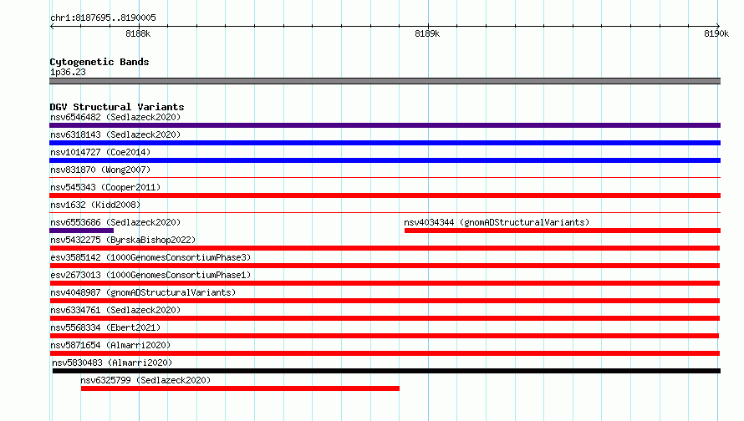Open the nsv1014727 (Coe2014) label

coord(100,152)
